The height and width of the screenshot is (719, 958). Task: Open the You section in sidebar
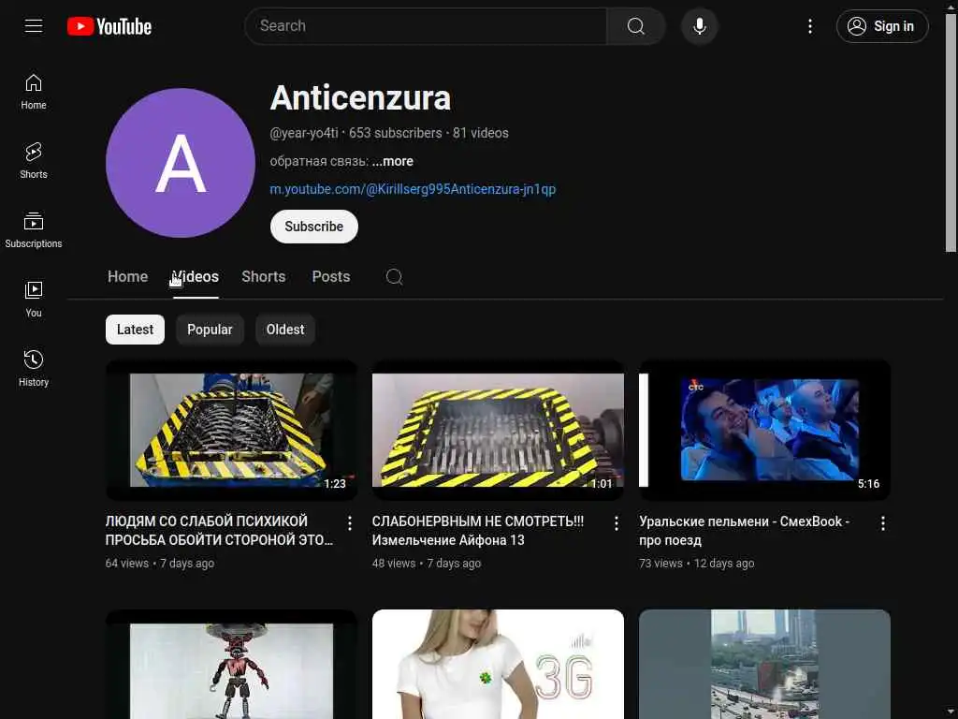(x=34, y=299)
